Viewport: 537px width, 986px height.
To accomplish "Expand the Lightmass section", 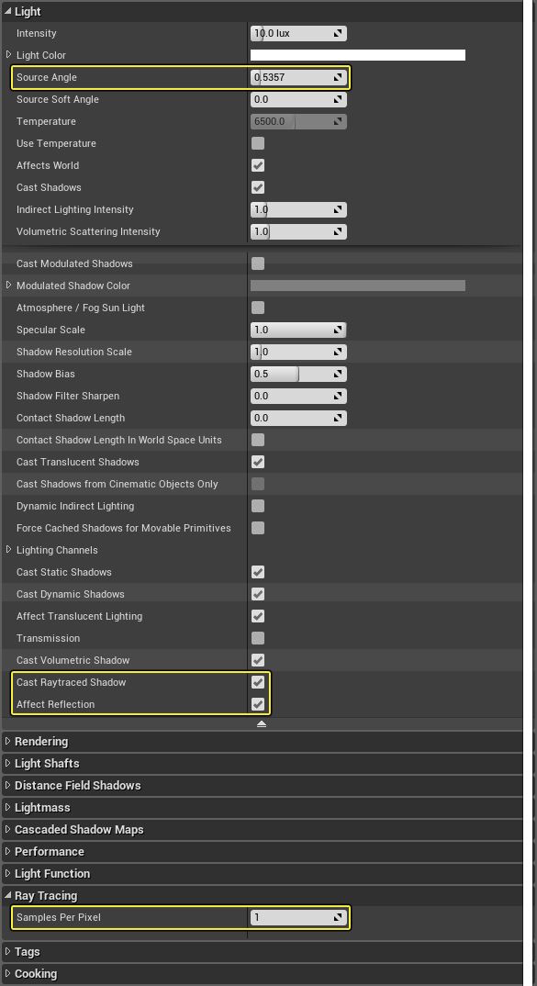I will tap(9, 807).
